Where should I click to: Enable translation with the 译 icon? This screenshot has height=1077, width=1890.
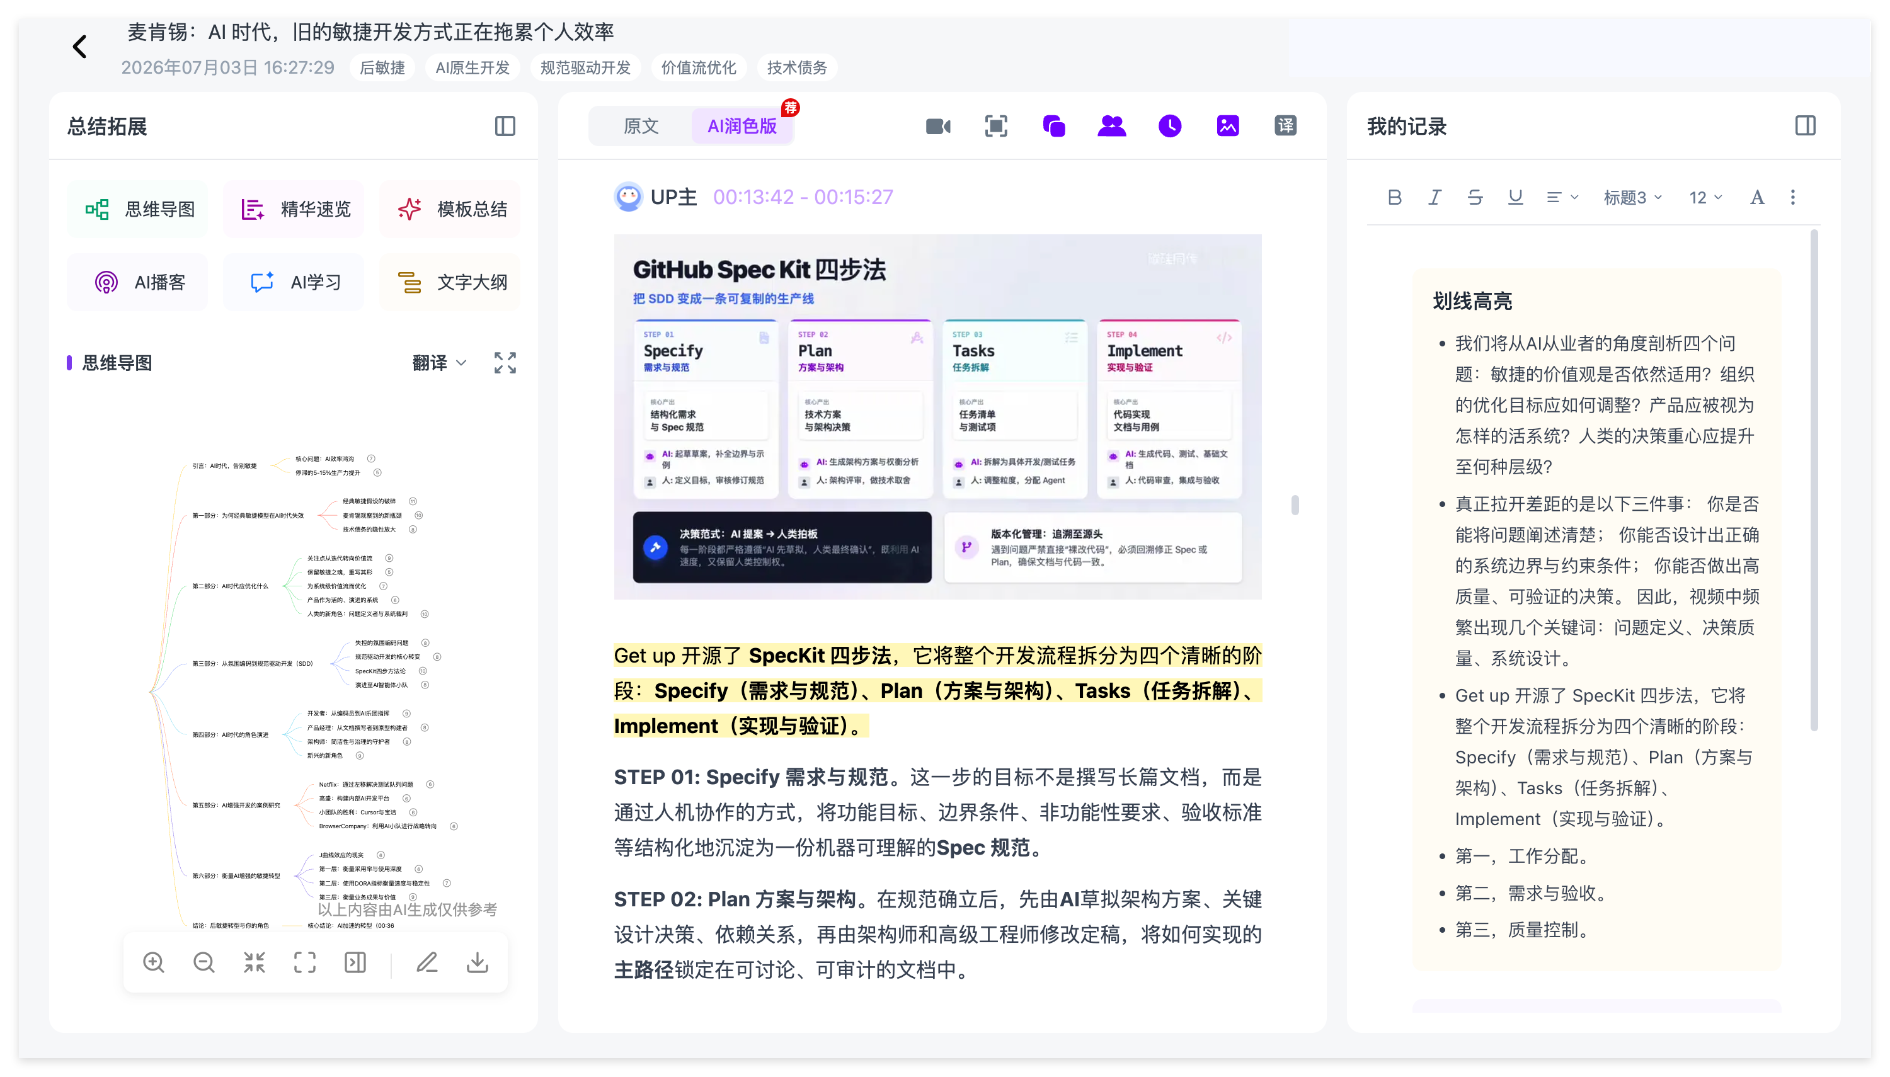point(1285,127)
